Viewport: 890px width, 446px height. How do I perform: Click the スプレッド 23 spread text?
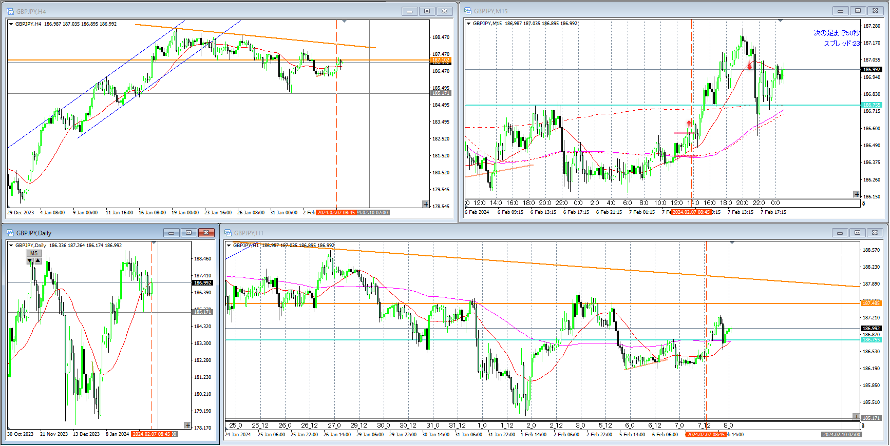point(842,44)
